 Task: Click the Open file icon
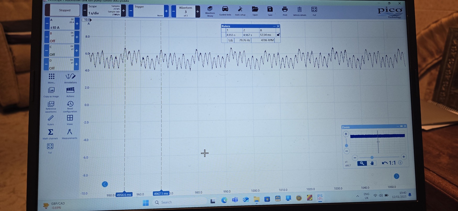(255, 11)
